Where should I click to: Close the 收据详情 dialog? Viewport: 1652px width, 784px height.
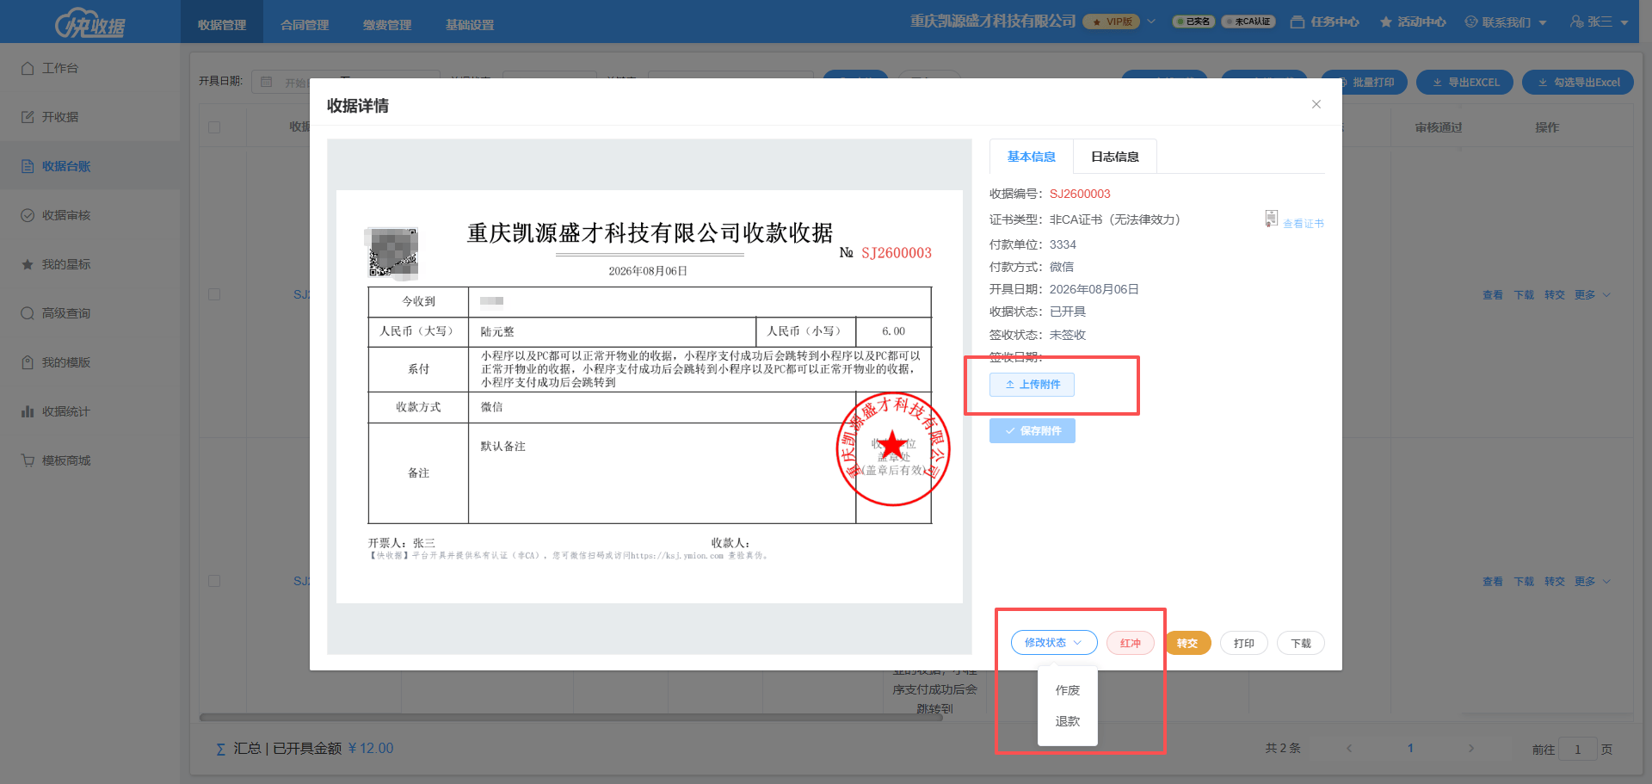(x=1316, y=104)
